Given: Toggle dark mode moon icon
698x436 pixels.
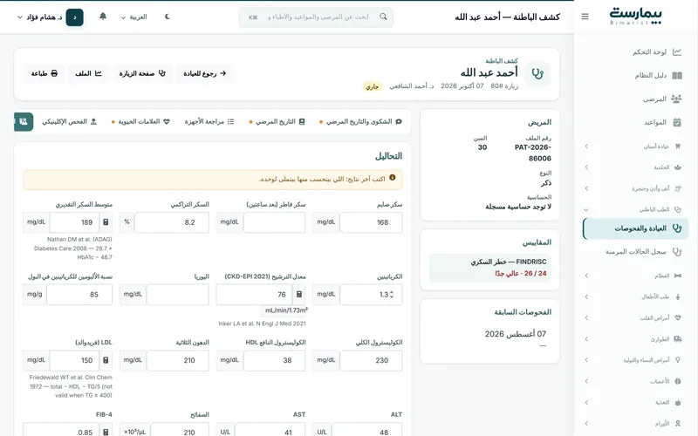Looking at the screenshot, I should tap(168, 17).
